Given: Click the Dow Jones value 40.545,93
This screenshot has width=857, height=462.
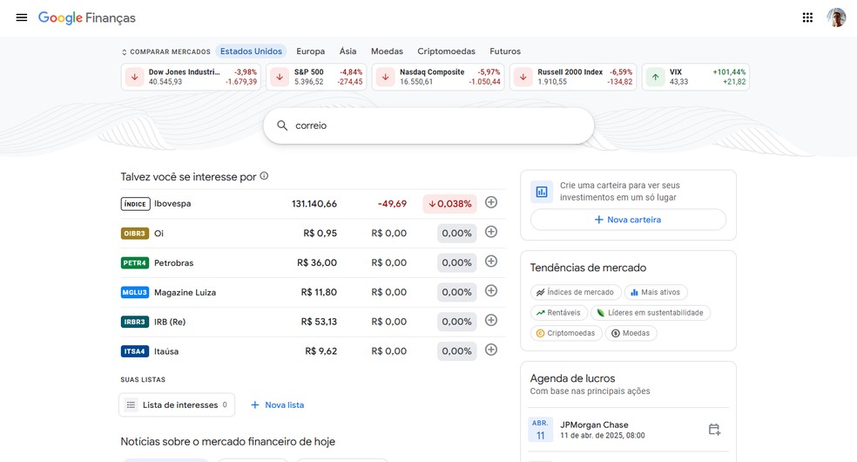Looking at the screenshot, I should (165, 82).
